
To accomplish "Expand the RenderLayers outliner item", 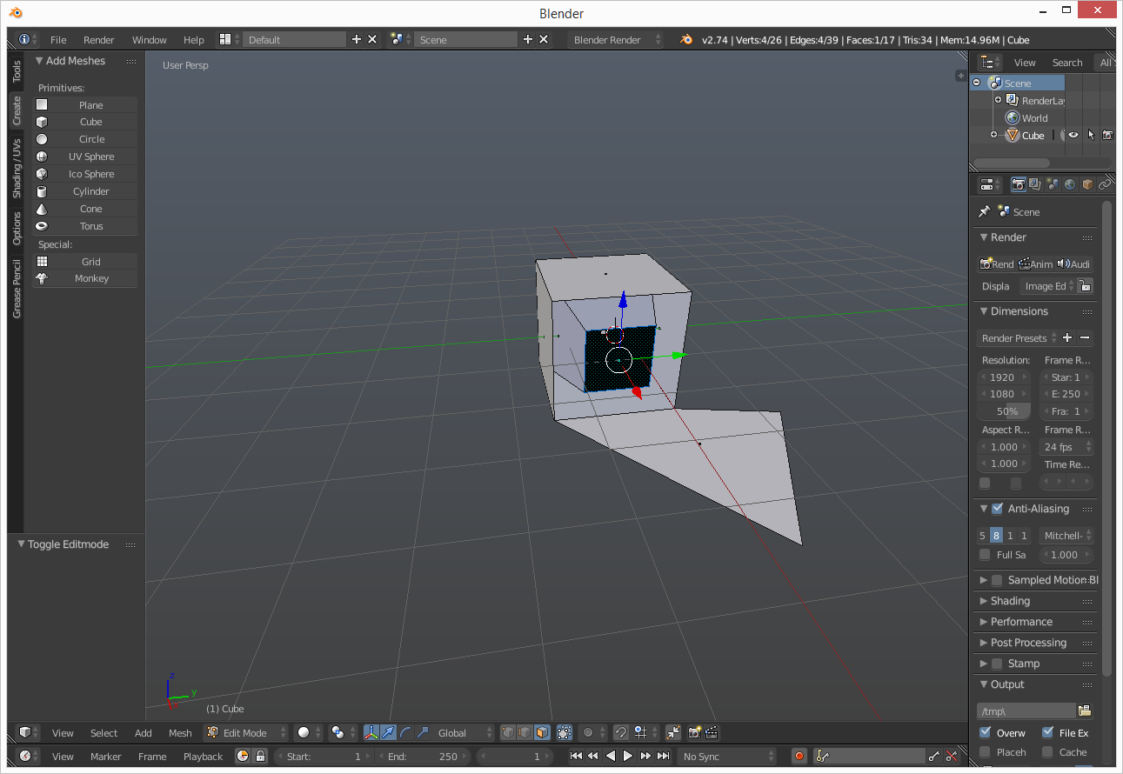I will 998,100.
